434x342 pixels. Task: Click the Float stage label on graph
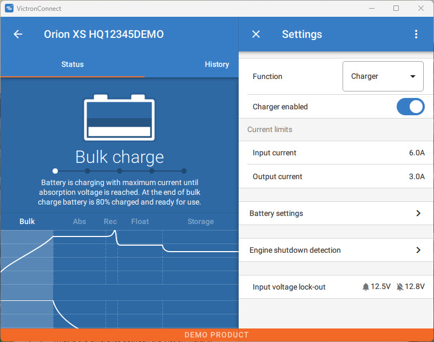click(140, 221)
